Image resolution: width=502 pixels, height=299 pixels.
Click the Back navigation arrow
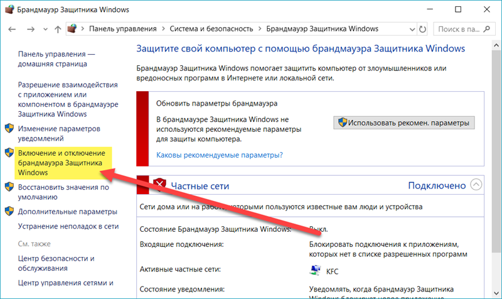(x=12, y=29)
